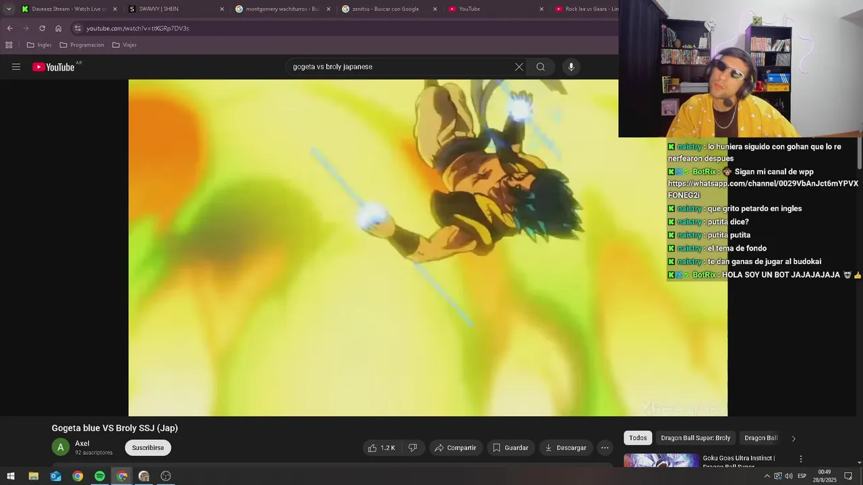Open more actions three-dot menu
Screen dimensions: 863x485
(x=605, y=448)
